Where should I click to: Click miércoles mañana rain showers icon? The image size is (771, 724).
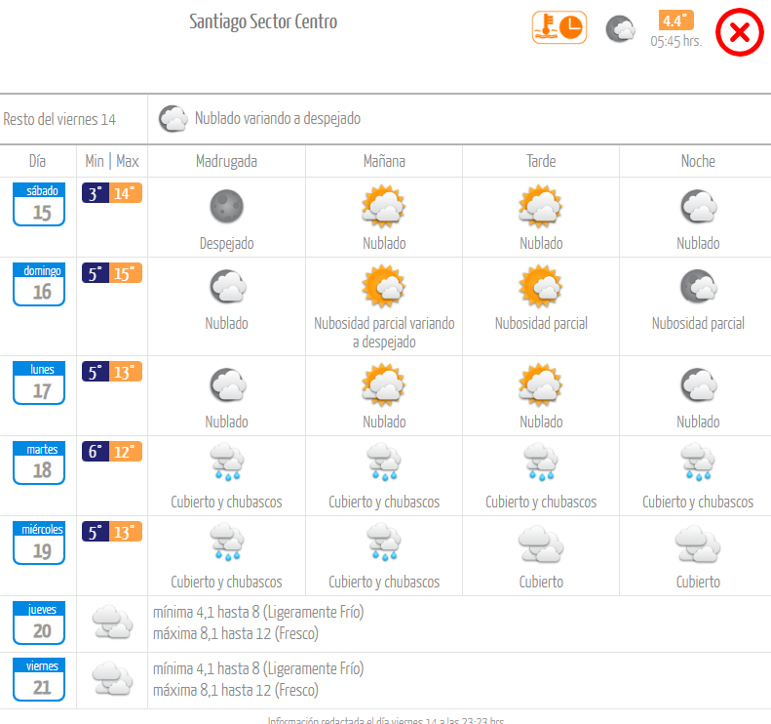(383, 542)
